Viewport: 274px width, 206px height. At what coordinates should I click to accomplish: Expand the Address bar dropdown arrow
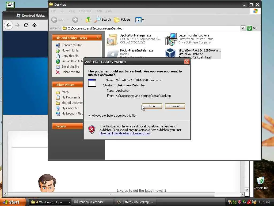point(243,28)
